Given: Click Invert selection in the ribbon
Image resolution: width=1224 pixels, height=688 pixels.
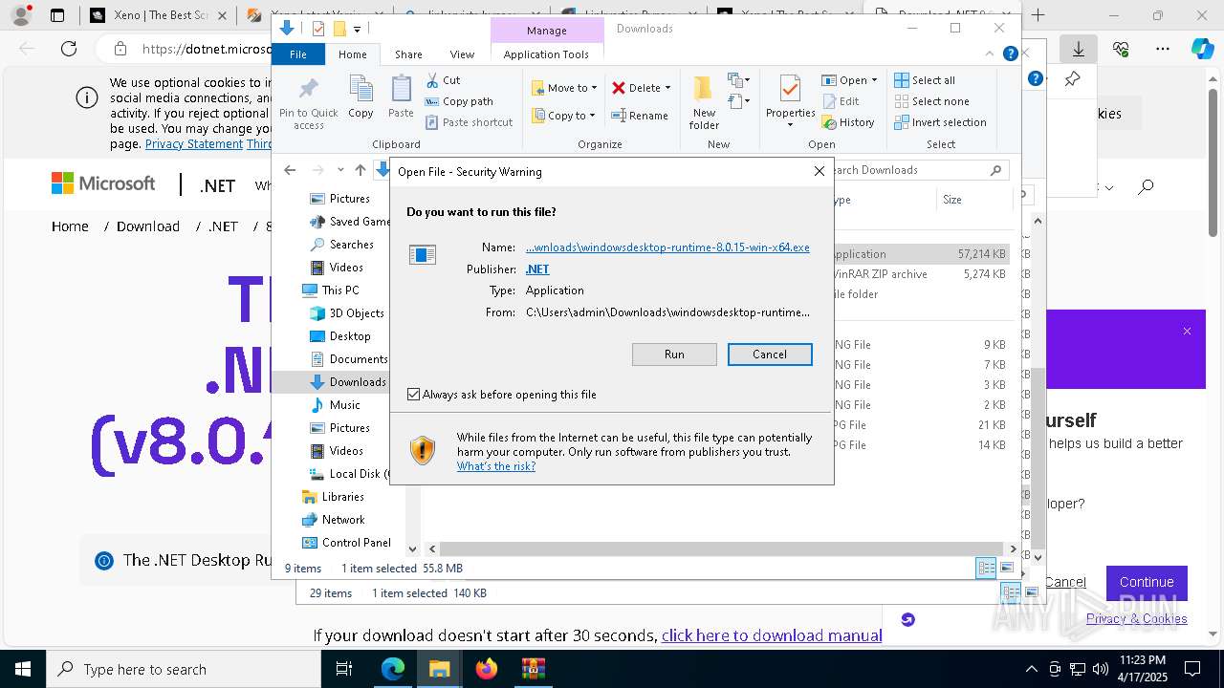Looking at the screenshot, I should click(940, 122).
